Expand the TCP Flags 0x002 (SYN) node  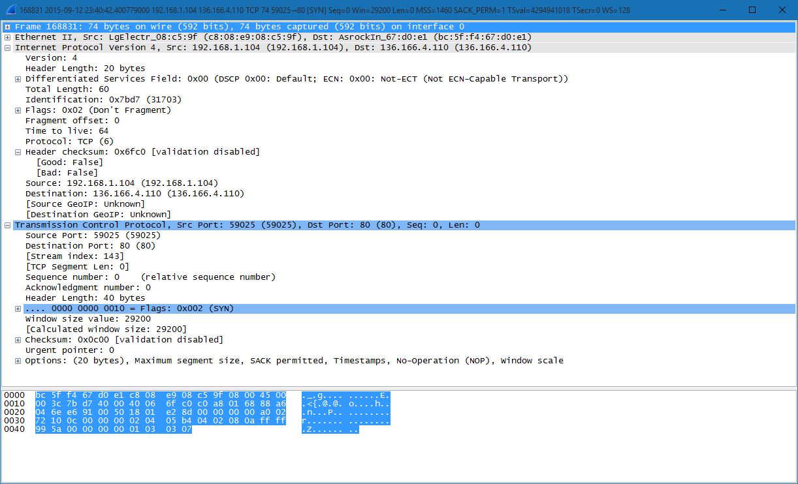(18, 309)
